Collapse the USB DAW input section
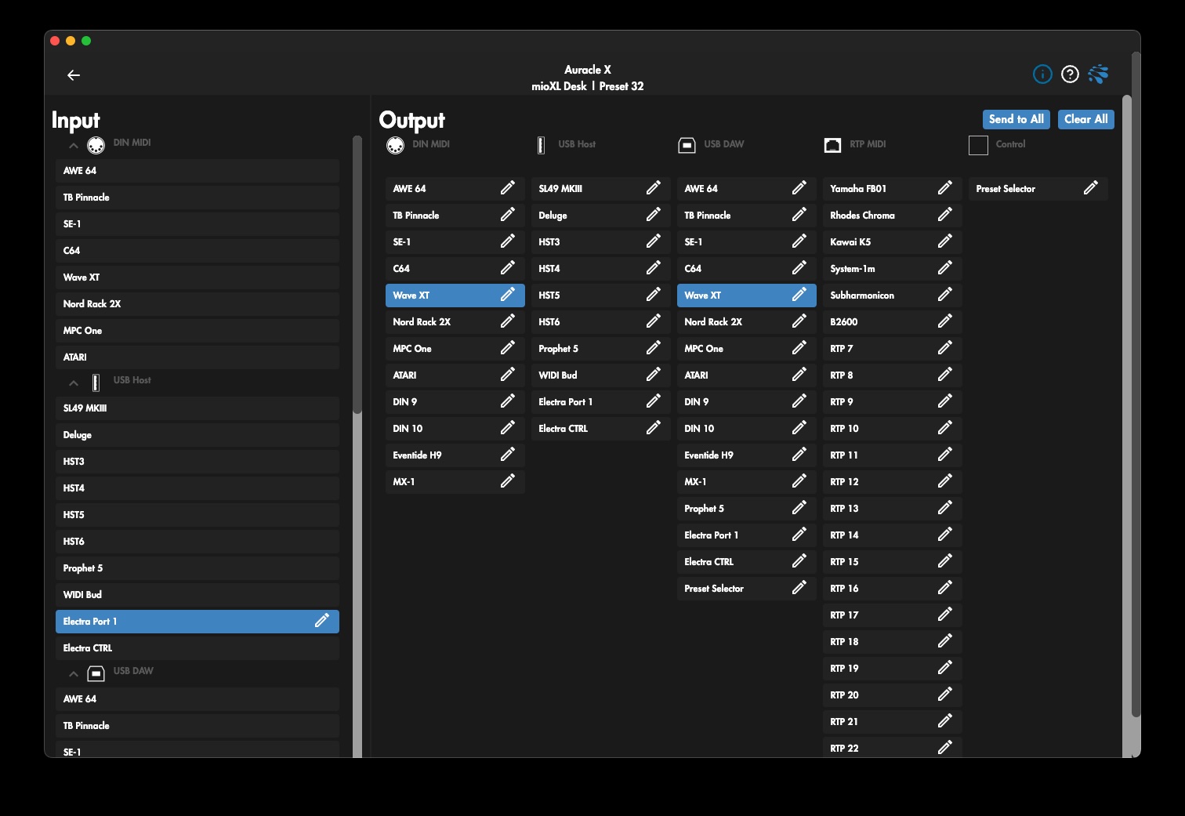 (73, 674)
